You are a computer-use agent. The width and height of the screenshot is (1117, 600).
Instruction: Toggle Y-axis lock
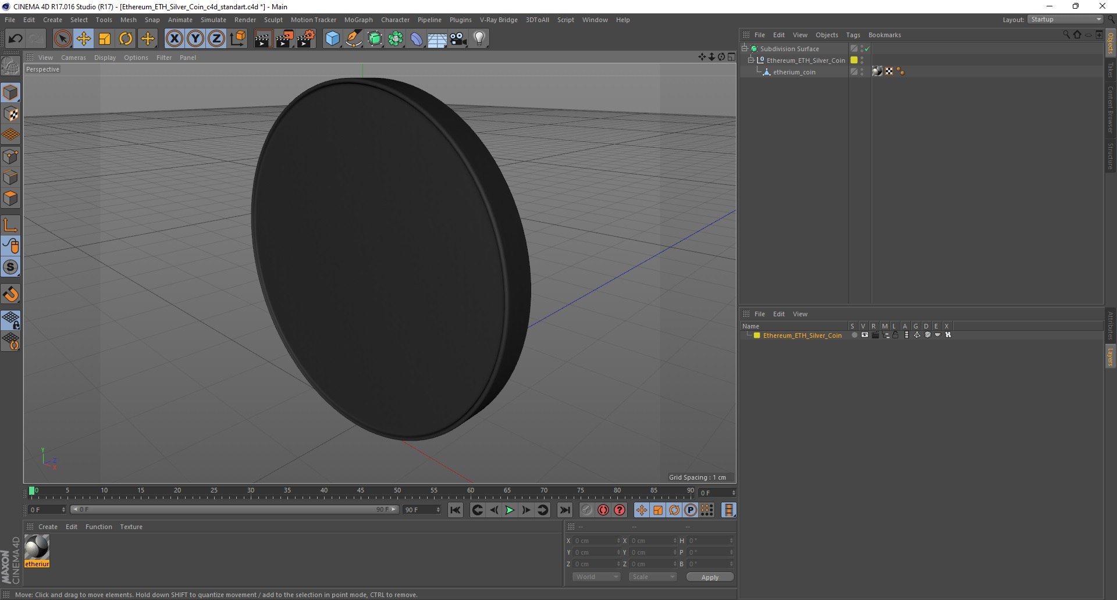195,39
